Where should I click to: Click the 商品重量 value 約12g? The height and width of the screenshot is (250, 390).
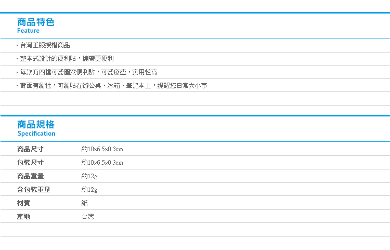[x=89, y=176]
